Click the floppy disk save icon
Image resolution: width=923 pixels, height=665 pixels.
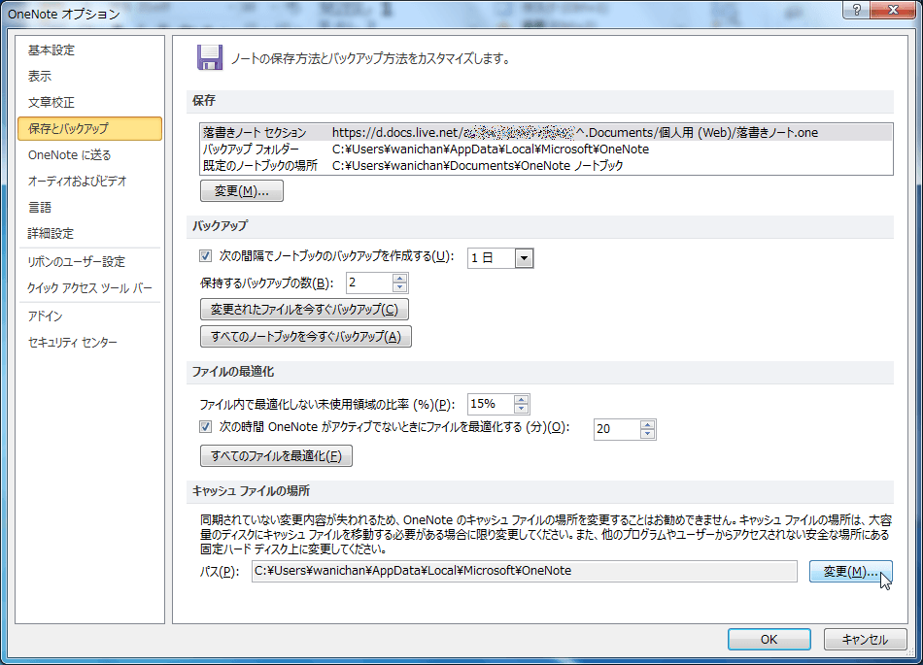[x=210, y=57]
